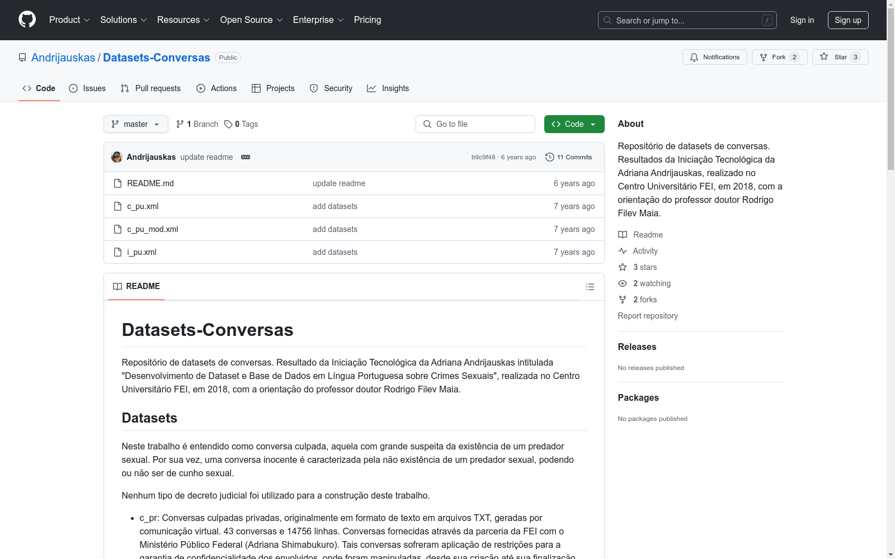Click the Search or jump to field
895x559 pixels.
click(687, 20)
